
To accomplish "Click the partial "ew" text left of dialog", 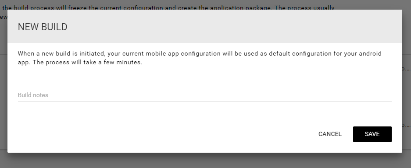I will pyautogui.click(x=3, y=17).
